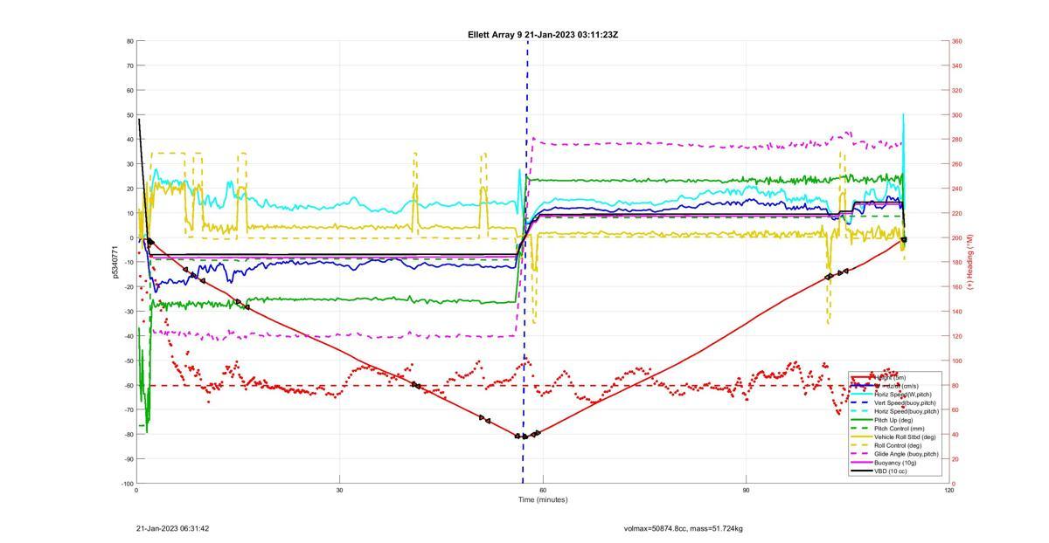Image resolution: width=1049 pixels, height=543 pixels.
Task: Select 'Vert Speed(buoy,pitch)' in the legend
Action: pyautogui.click(x=906, y=402)
